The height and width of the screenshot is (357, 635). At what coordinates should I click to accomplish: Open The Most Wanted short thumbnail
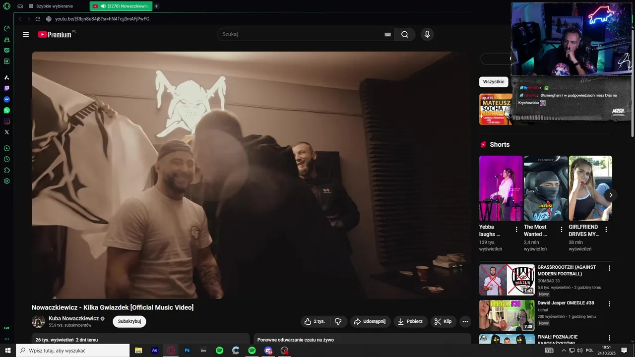(546, 188)
